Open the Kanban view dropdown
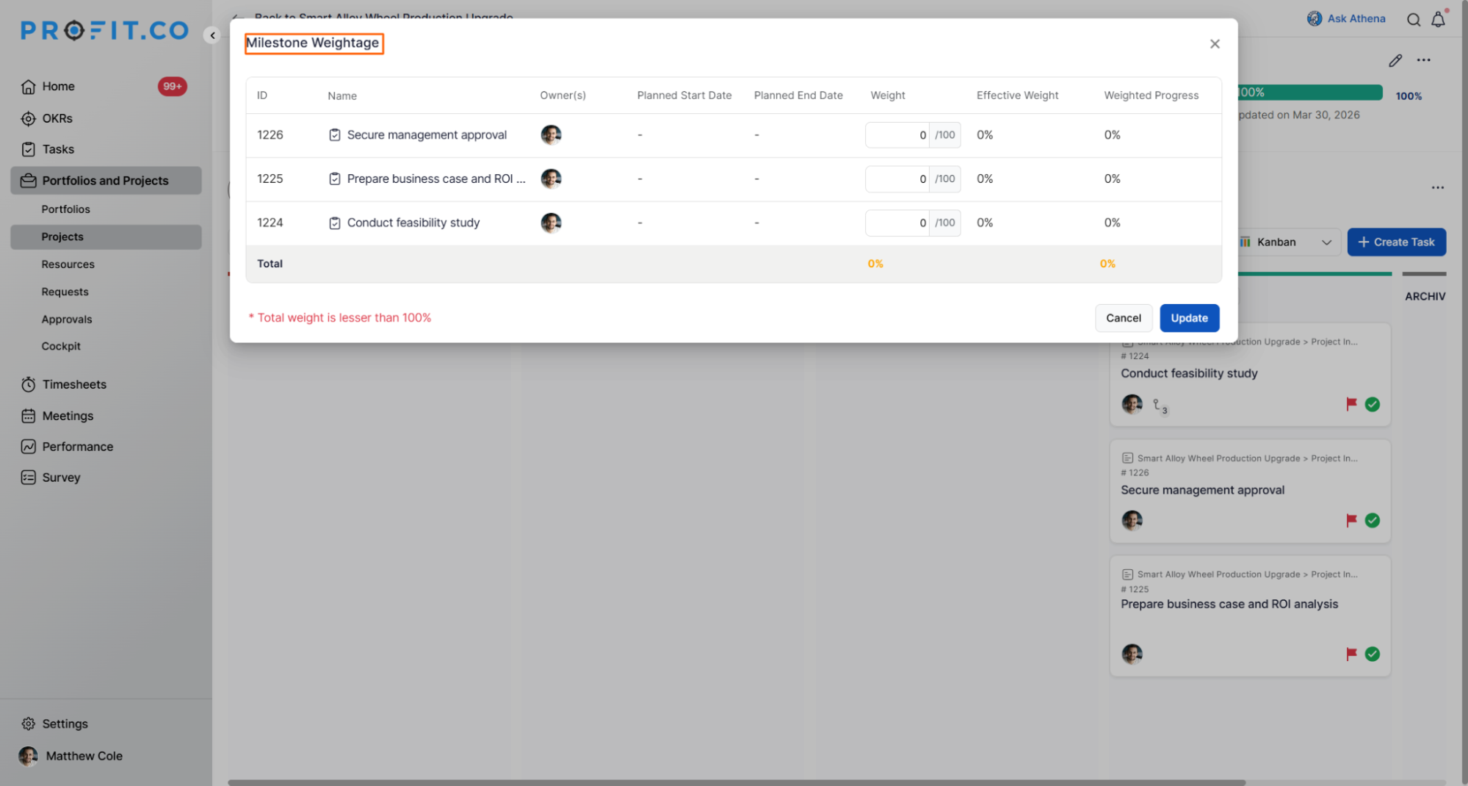This screenshot has height=786, width=1468. [1289, 242]
